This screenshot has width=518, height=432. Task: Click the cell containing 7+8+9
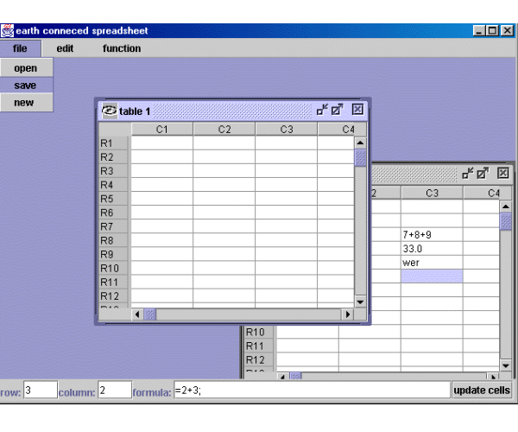click(432, 235)
